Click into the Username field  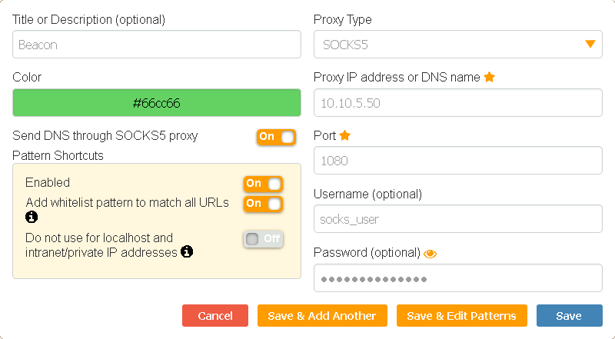click(457, 219)
